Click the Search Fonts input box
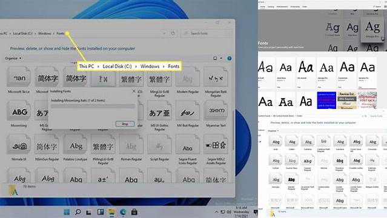 click(x=207, y=33)
